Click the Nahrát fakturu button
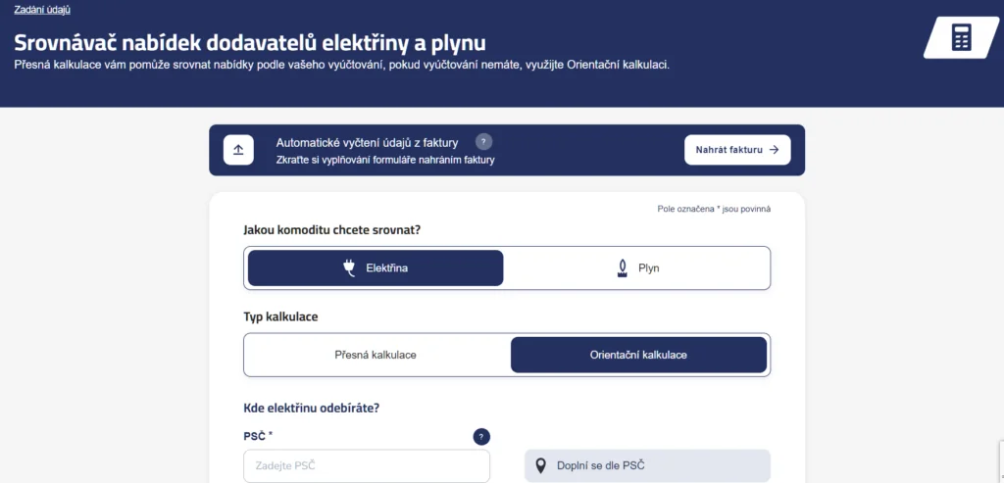Image resolution: width=1004 pixels, height=483 pixels. pos(737,150)
